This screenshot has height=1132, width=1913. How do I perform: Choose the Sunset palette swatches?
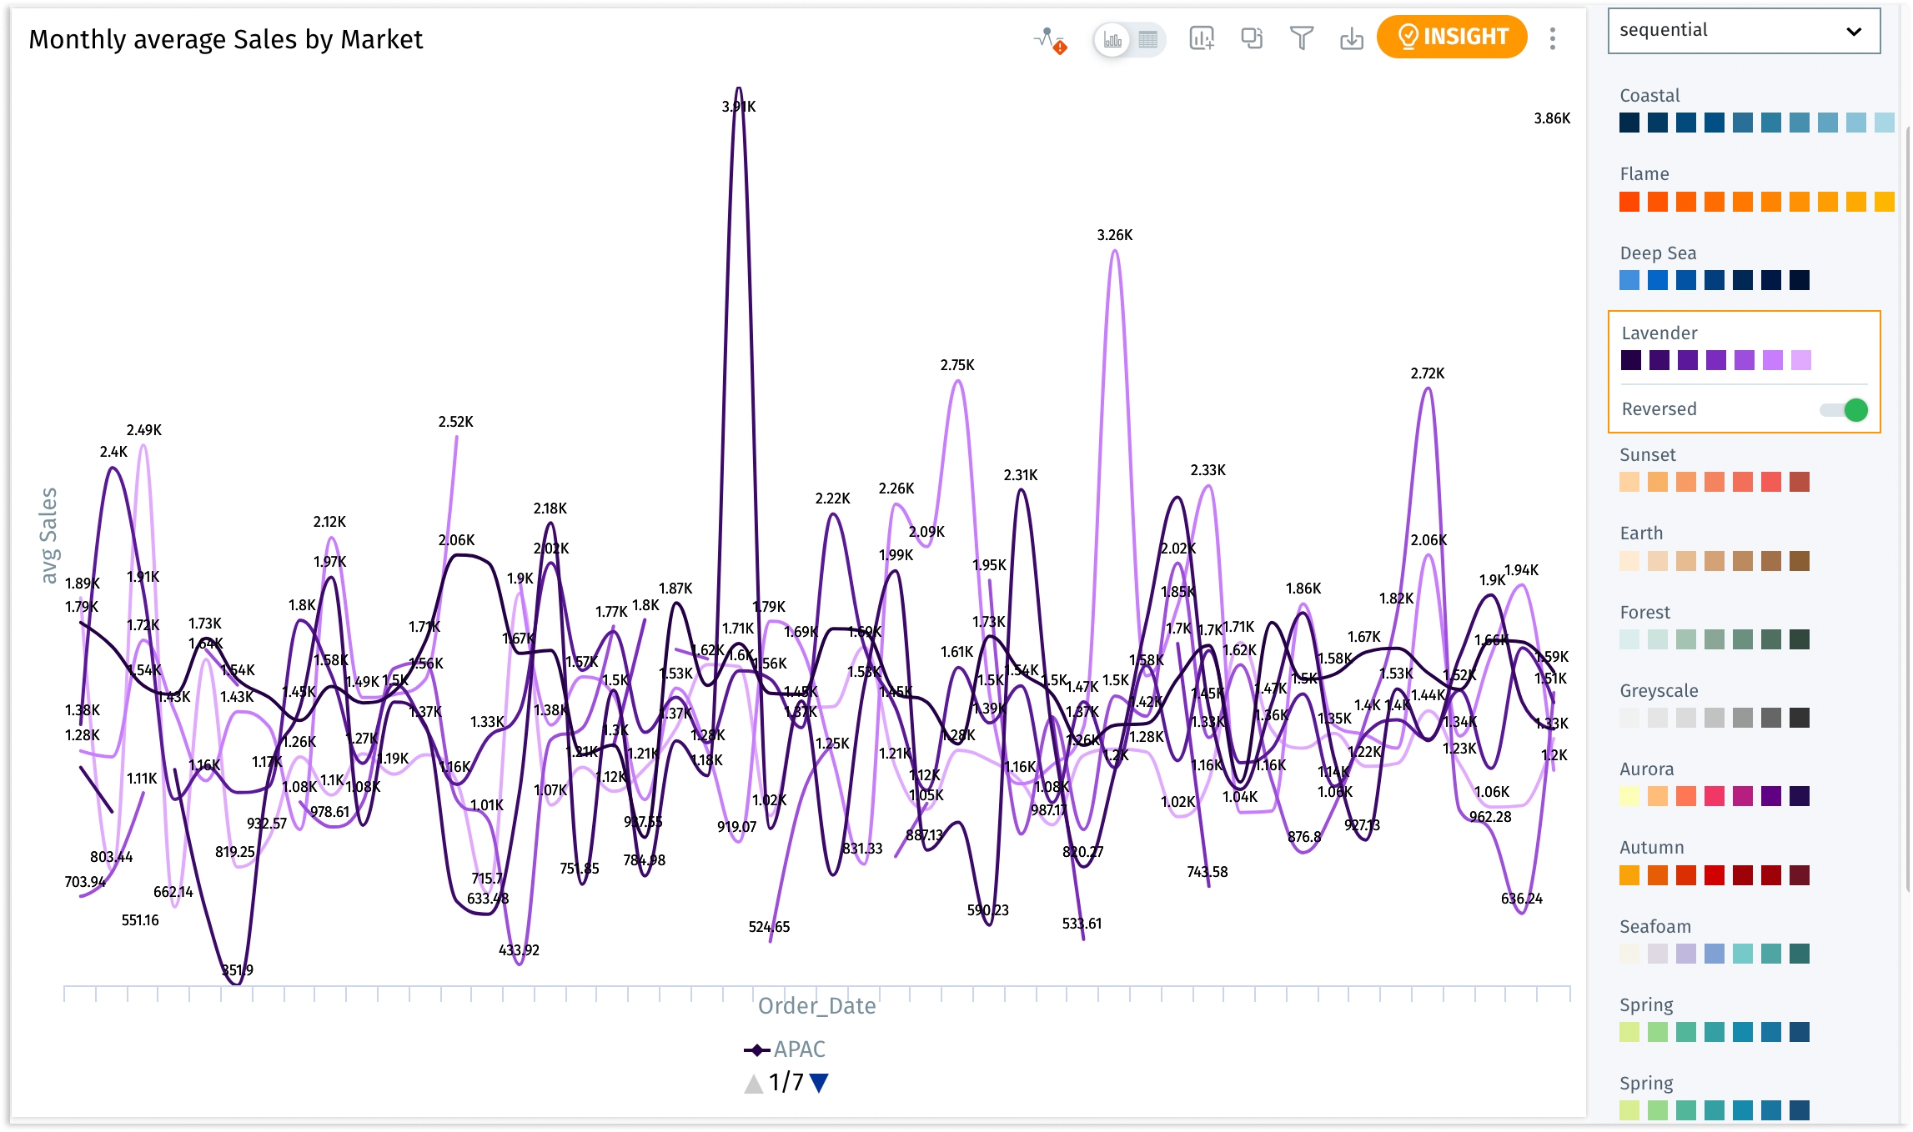(1714, 482)
